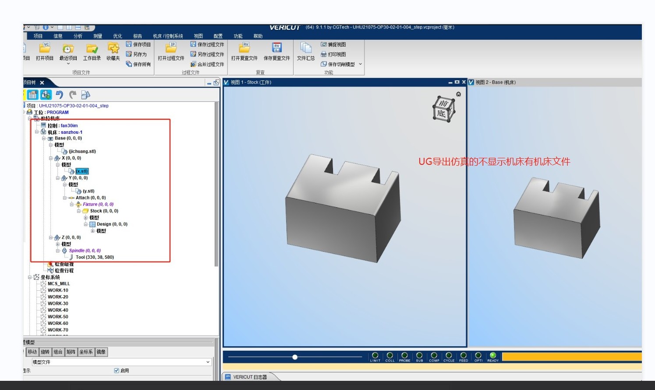Open the 分析 menu

pos(78,36)
